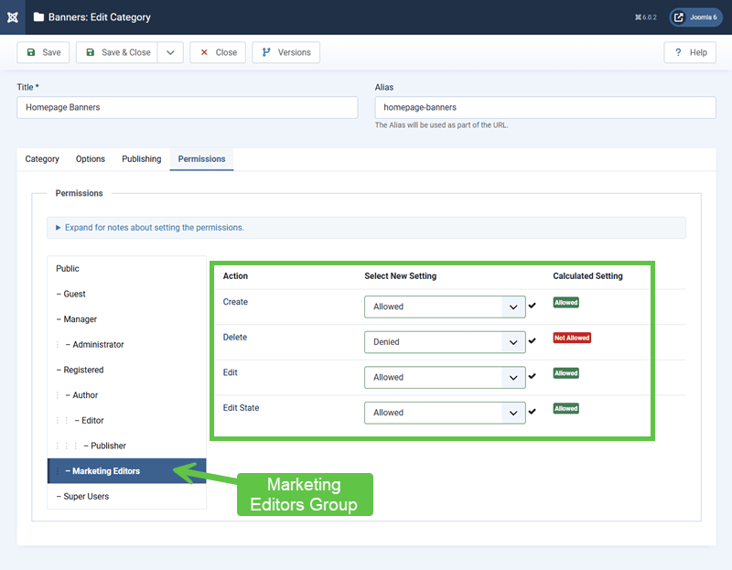Click the Edit action label
Screen dimensions: 732x570
pyautogui.click(x=231, y=372)
